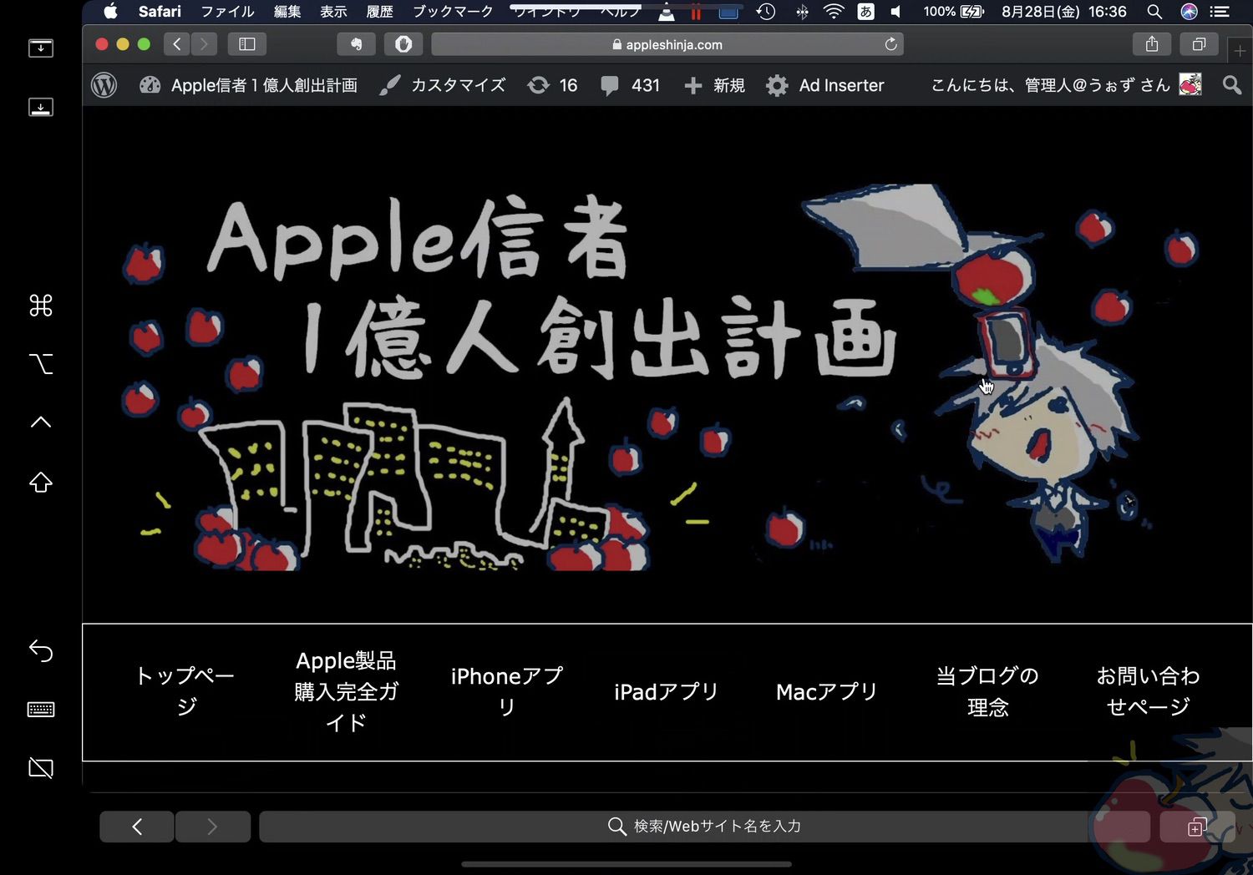Open Apple製品購入完全ガイド in the site menu

346,691
